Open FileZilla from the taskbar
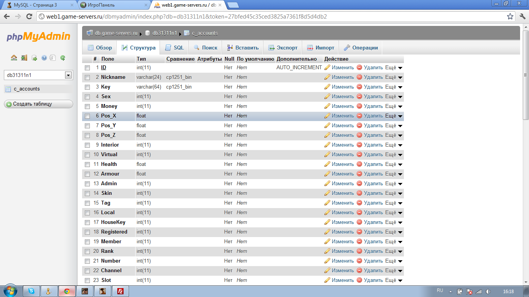This screenshot has width=529, height=297. 121,291
